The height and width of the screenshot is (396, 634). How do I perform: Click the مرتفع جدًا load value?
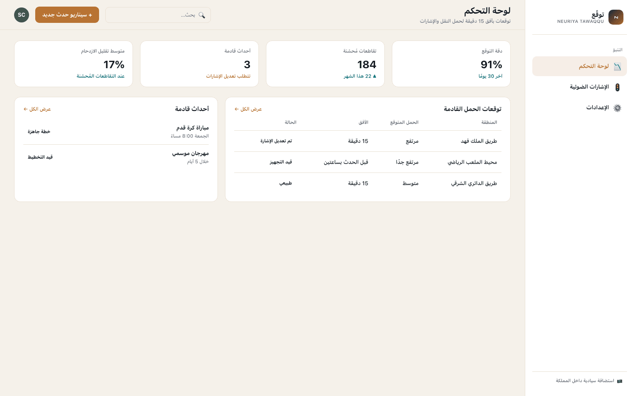click(x=407, y=162)
